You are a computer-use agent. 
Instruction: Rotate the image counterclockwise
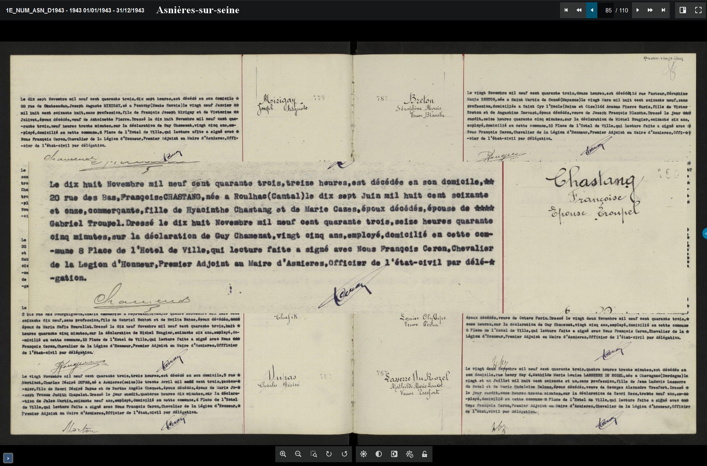[344, 454]
